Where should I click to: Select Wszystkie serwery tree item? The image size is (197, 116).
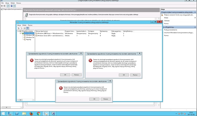pos(27,31)
